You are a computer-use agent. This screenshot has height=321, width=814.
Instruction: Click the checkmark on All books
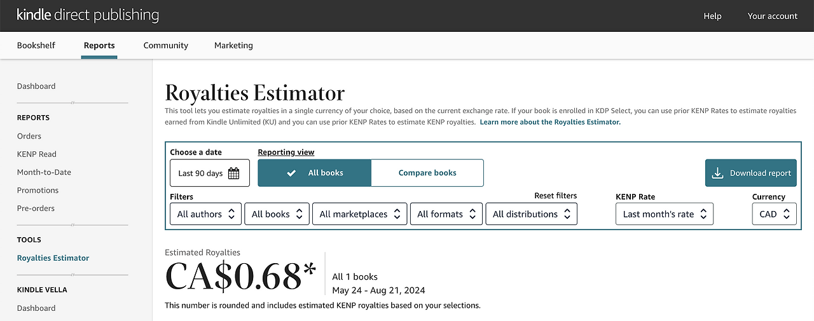click(291, 173)
